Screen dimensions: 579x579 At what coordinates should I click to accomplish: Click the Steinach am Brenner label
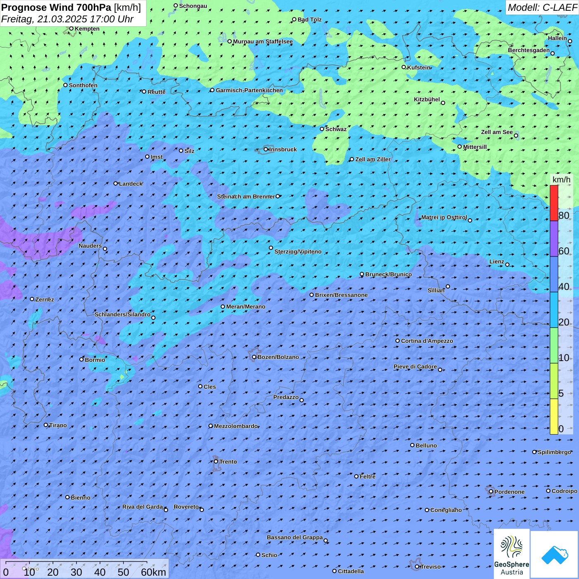point(246,196)
